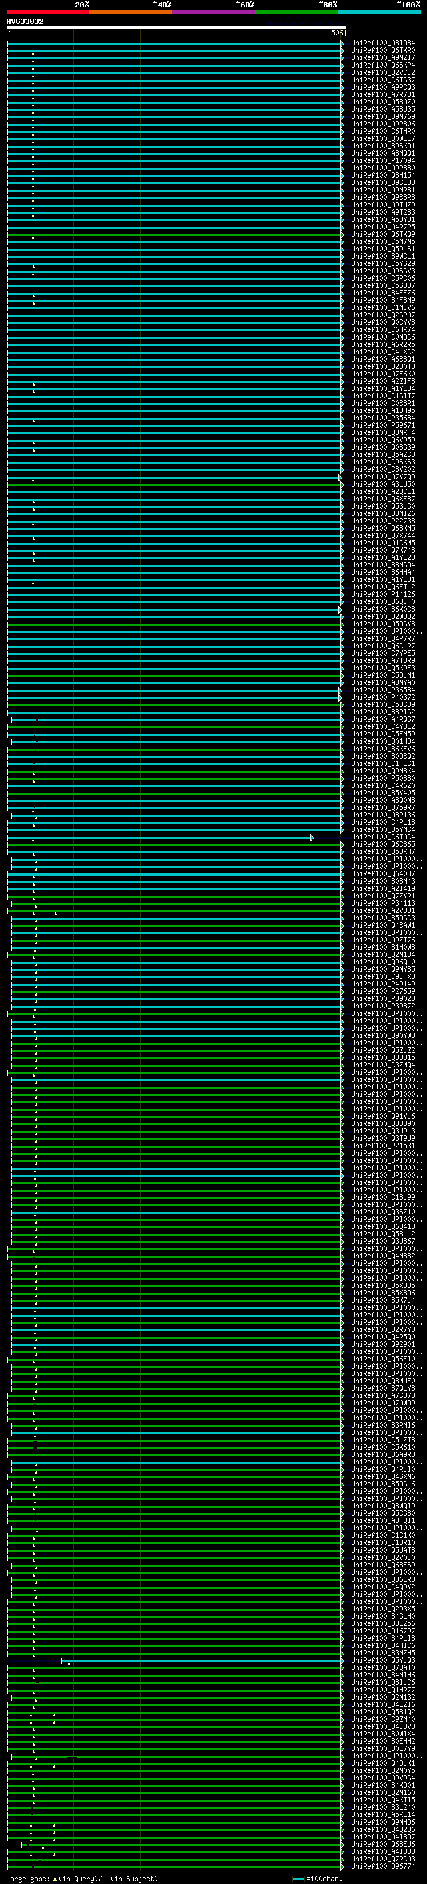427x1884 pixels.
Task: Click the cyan ~100% legend segment
Action: (379, 12)
